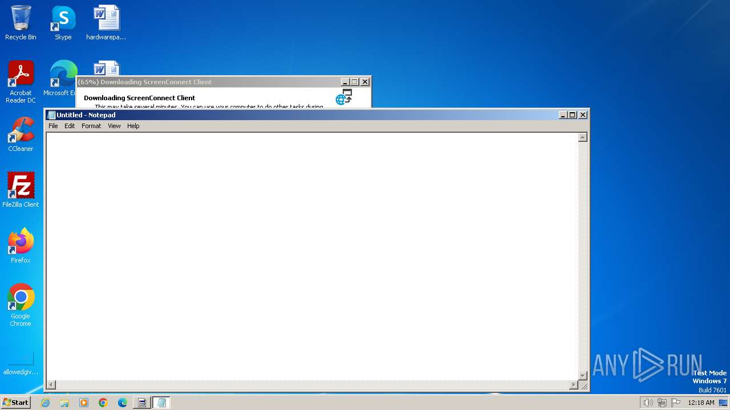Image resolution: width=730 pixels, height=410 pixels.
Task: Click the vertical scrollbar down arrow in Notepad
Action: (583, 375)
